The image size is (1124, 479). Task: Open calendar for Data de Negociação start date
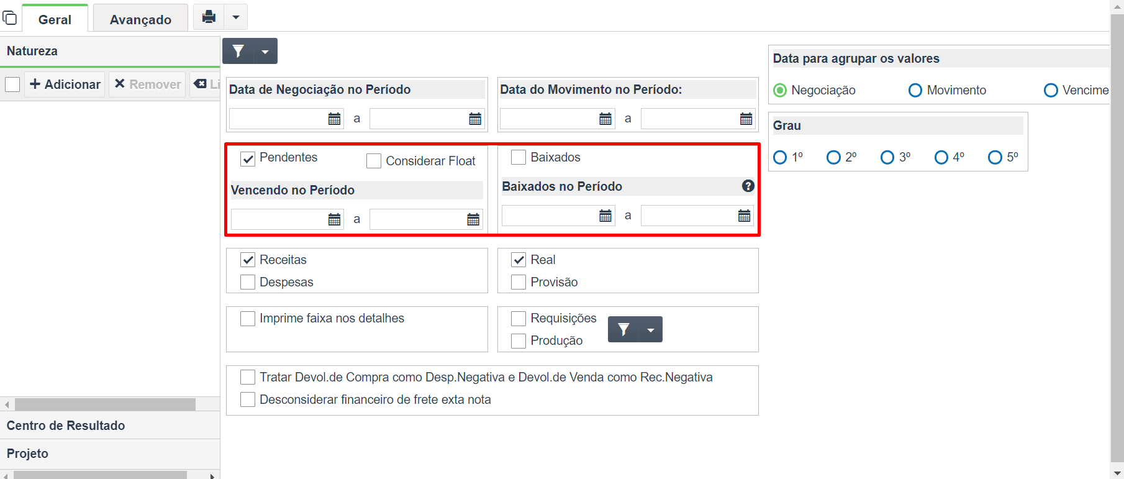click(x=335, y=119)
